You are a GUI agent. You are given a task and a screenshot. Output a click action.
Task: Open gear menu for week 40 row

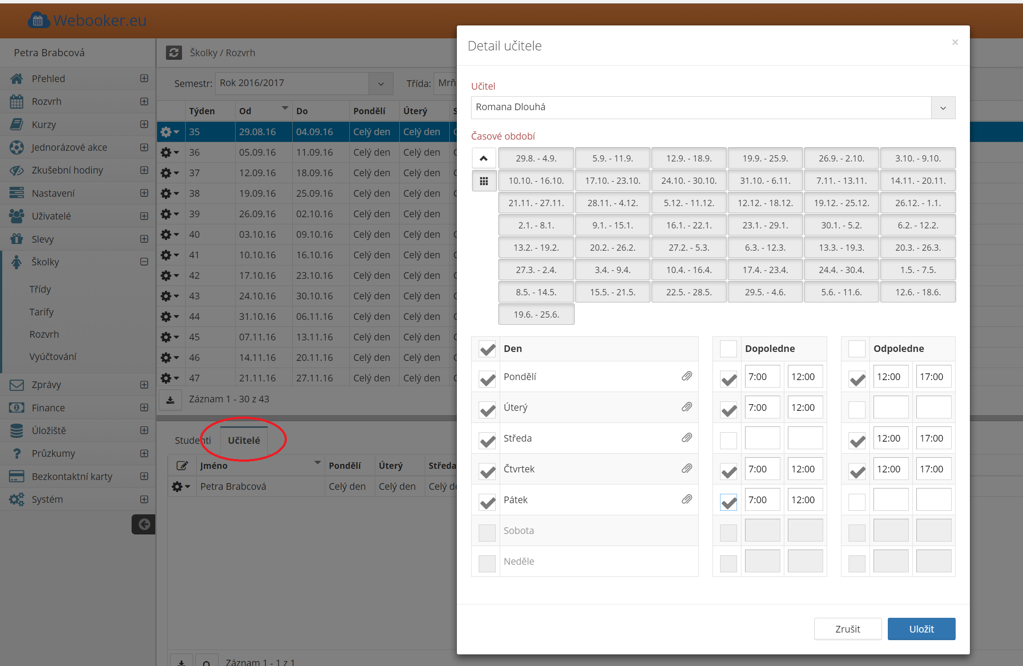pos(170,235)
